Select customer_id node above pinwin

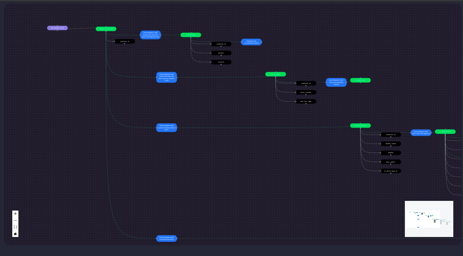[221, 44]
